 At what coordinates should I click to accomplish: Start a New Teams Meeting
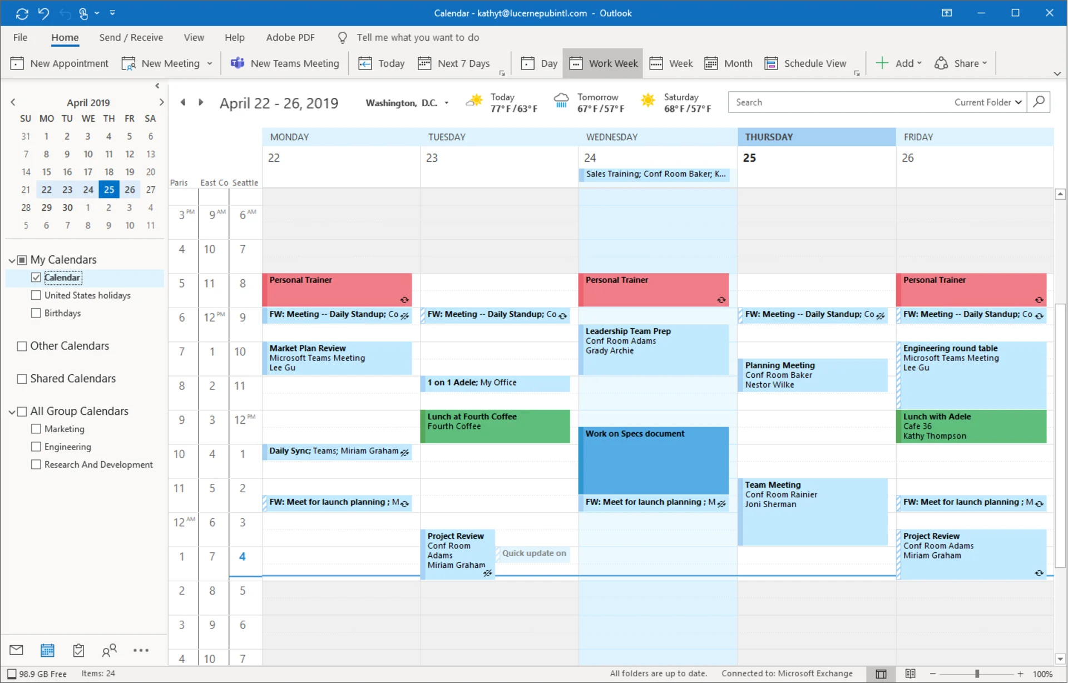(x=285, y=63)
